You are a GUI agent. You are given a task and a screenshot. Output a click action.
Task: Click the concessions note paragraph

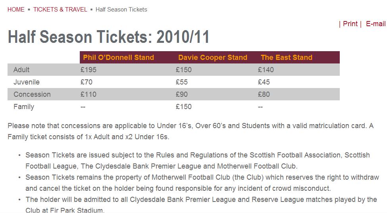[x=191, y=131]
